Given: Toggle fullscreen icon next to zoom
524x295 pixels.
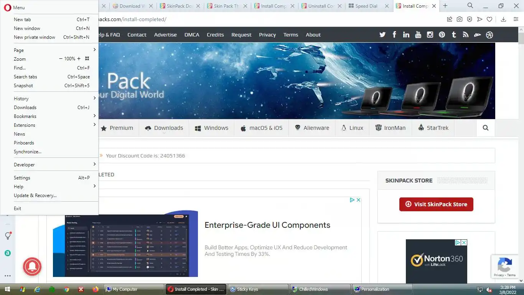Looking at the screenshot, I should pos(87,59).
